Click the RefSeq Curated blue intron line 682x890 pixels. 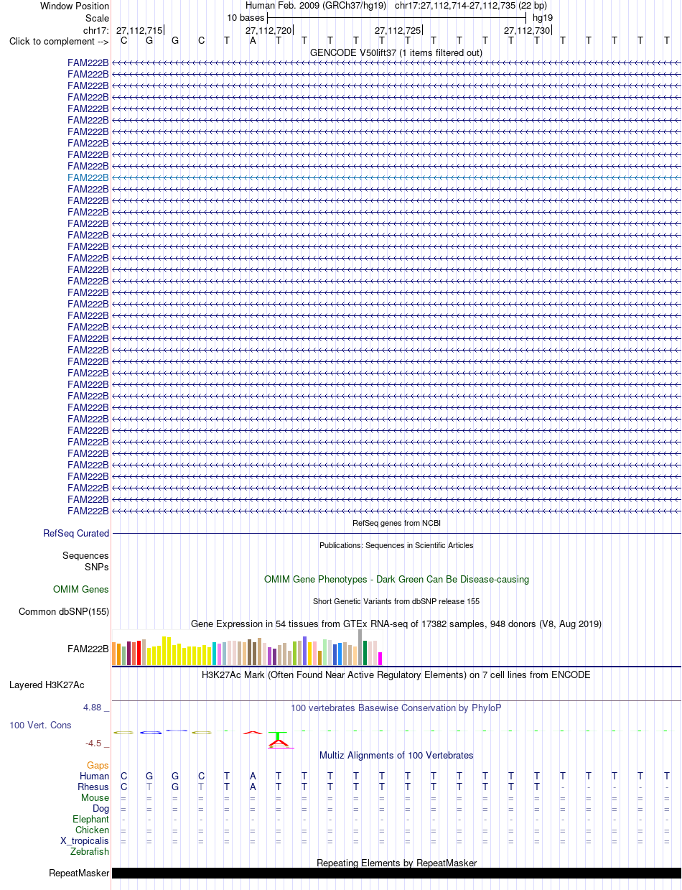click(x=396, y=534)
